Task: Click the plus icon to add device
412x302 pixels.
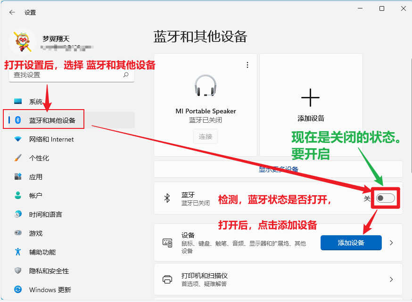Action: [x=311, y=97]
